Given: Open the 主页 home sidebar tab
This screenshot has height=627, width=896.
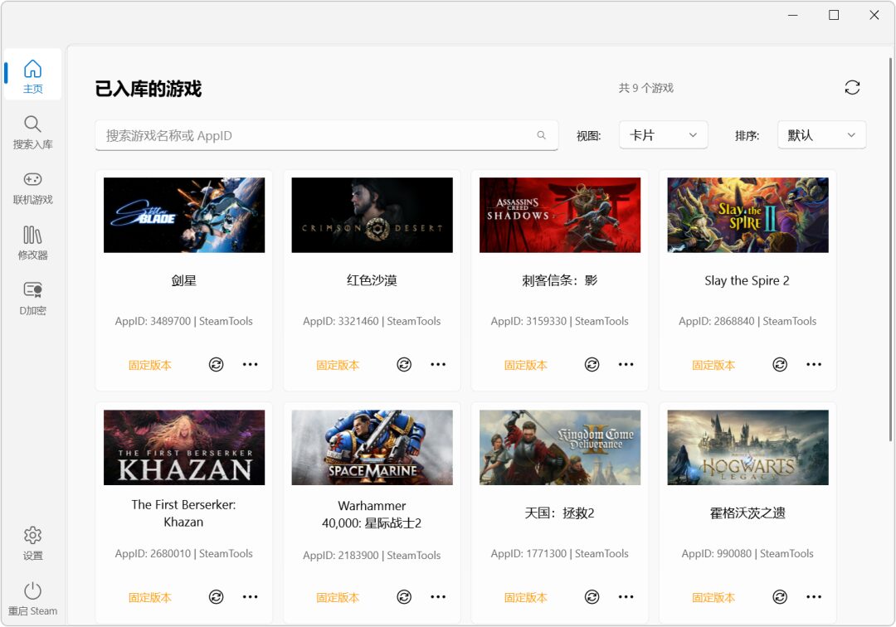Looking at the screenshot, I should click(32, 75).
